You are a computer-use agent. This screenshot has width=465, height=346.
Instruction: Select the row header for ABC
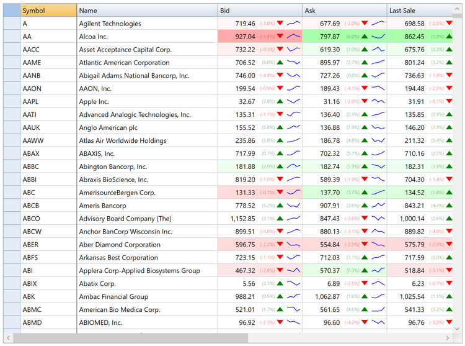(x=12, y=193)
